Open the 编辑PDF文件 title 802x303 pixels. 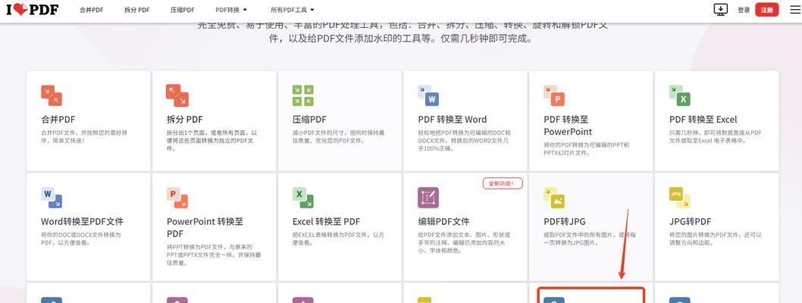coord(443,222)
